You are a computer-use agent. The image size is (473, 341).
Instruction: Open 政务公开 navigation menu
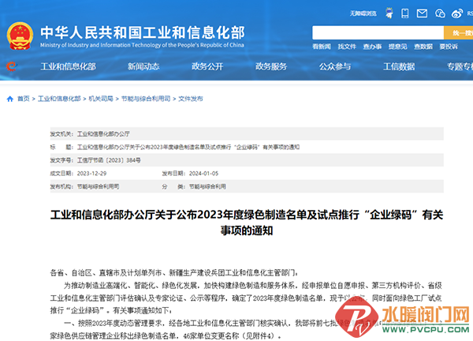207,66
